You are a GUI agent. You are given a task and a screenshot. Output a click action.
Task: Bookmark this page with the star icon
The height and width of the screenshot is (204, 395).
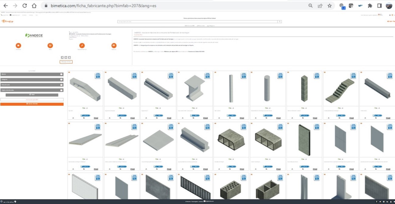click(330, 5)
